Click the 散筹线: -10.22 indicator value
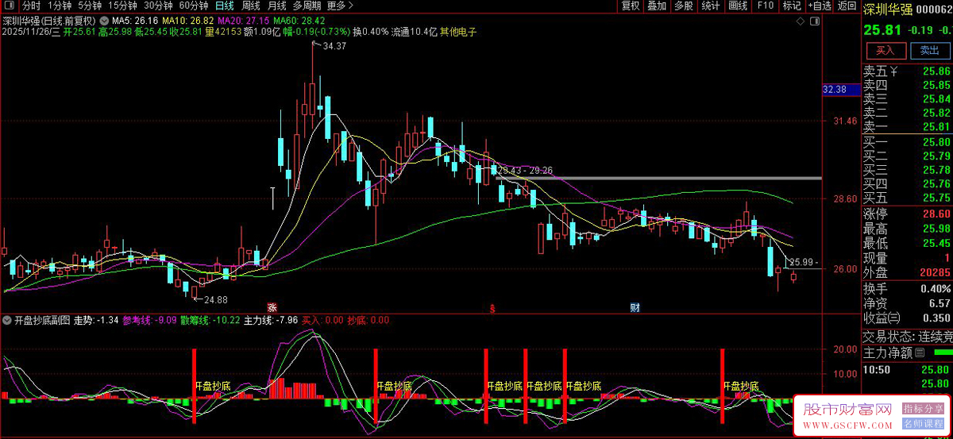Viewport: 953px width, 439px height. click(210, 321)
